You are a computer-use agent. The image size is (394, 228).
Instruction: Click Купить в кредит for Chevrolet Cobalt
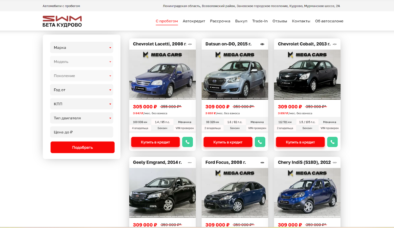[300, 142]
